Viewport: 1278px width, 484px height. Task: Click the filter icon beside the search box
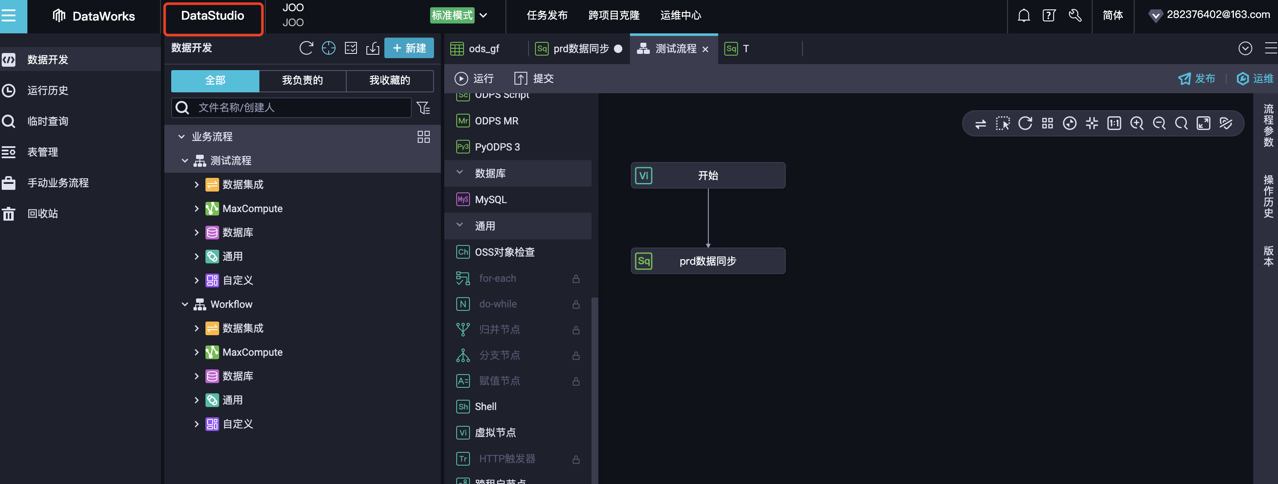[423, 107]
